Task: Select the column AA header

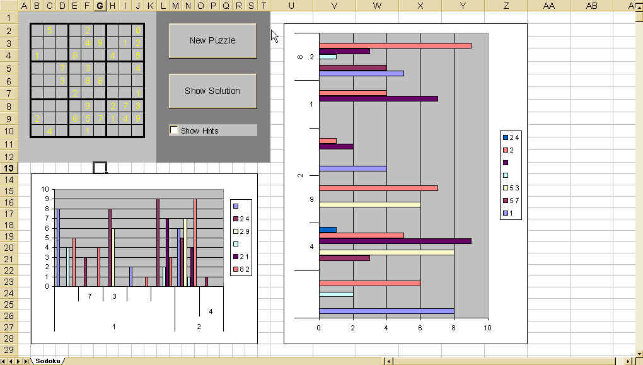Action: tap(548, 6)
